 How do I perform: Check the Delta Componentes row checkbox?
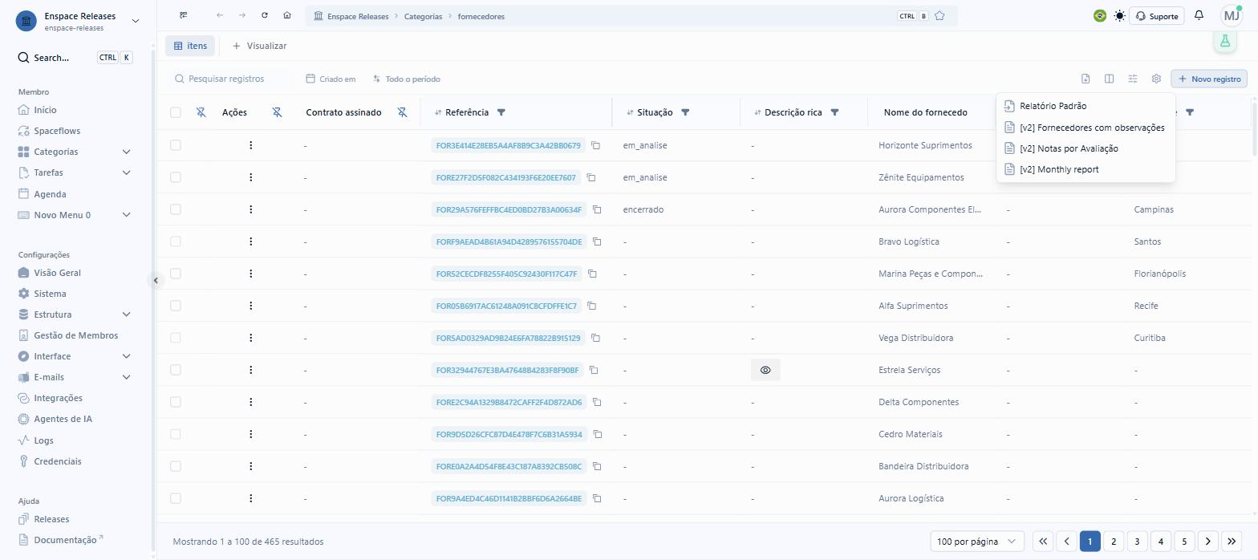[176, 402]
